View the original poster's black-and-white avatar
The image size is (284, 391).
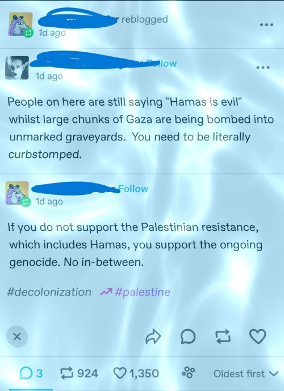tap(17, 68)
